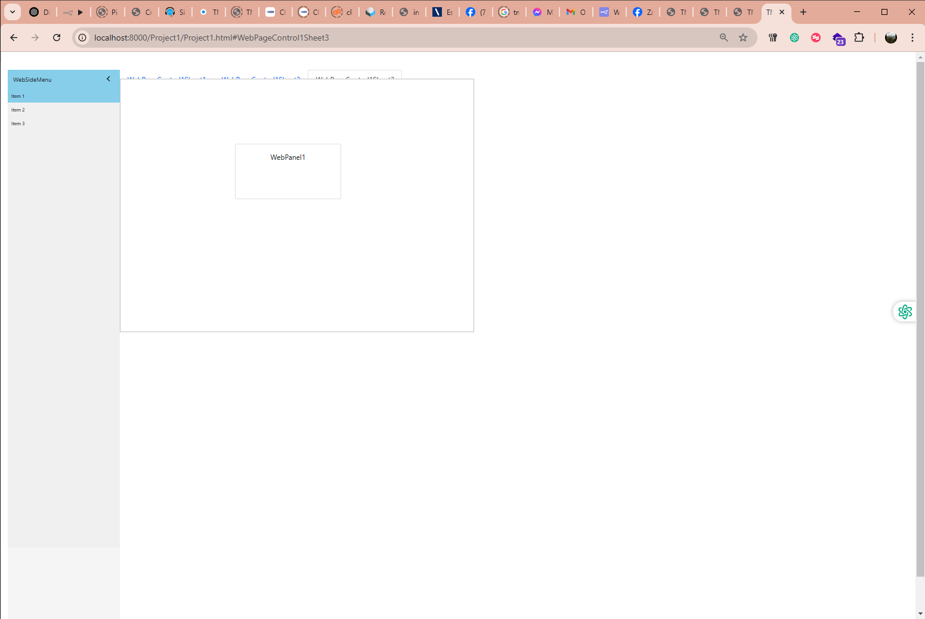925x619 pixels.
Task: Click the vertical page scrollbar
Action: coord(920,318)
